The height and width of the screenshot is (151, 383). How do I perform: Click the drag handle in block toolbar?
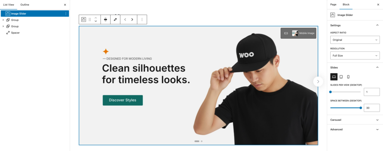coord(90,19)
